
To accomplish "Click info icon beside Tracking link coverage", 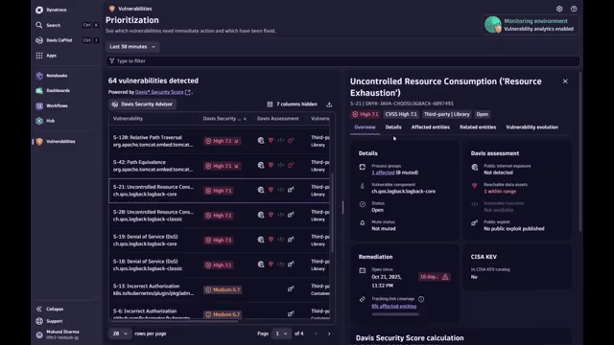I will click(421, 299).
